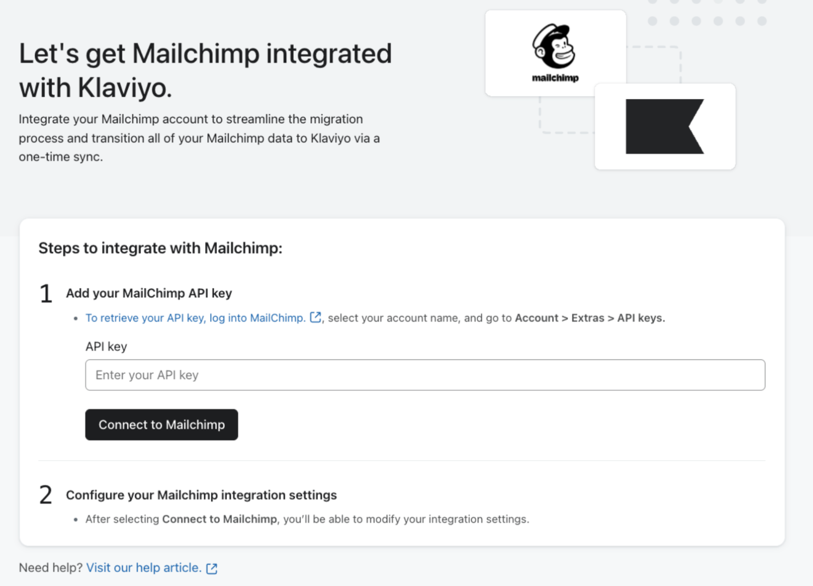Click the large step number 2
Screen dimensions: 813x586
pyautogui.click(x=46, y=495)
